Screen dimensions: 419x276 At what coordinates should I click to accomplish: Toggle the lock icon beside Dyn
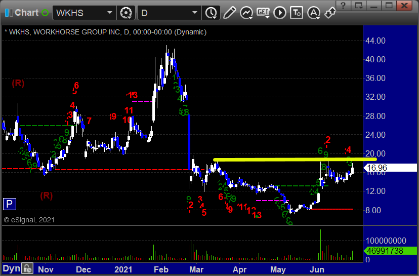[x=27, y=268]
